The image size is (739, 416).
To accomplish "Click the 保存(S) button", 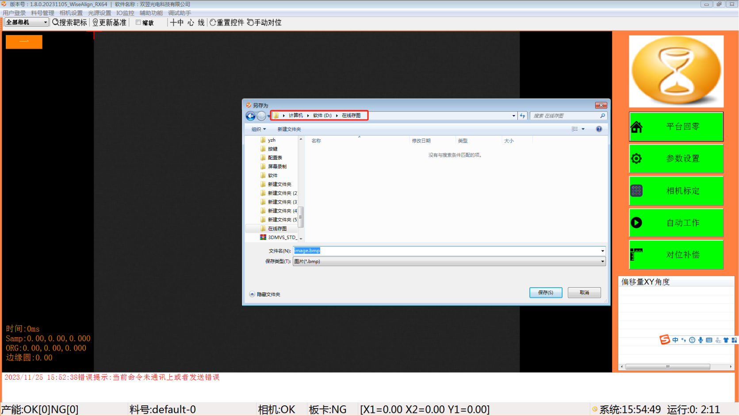I will click(545, 293).
